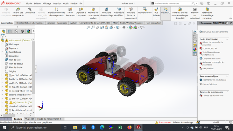Click Insérer des composants icon
Image resolution: width=233 pixels, height=131 pixels.
(x=18, y=10)
